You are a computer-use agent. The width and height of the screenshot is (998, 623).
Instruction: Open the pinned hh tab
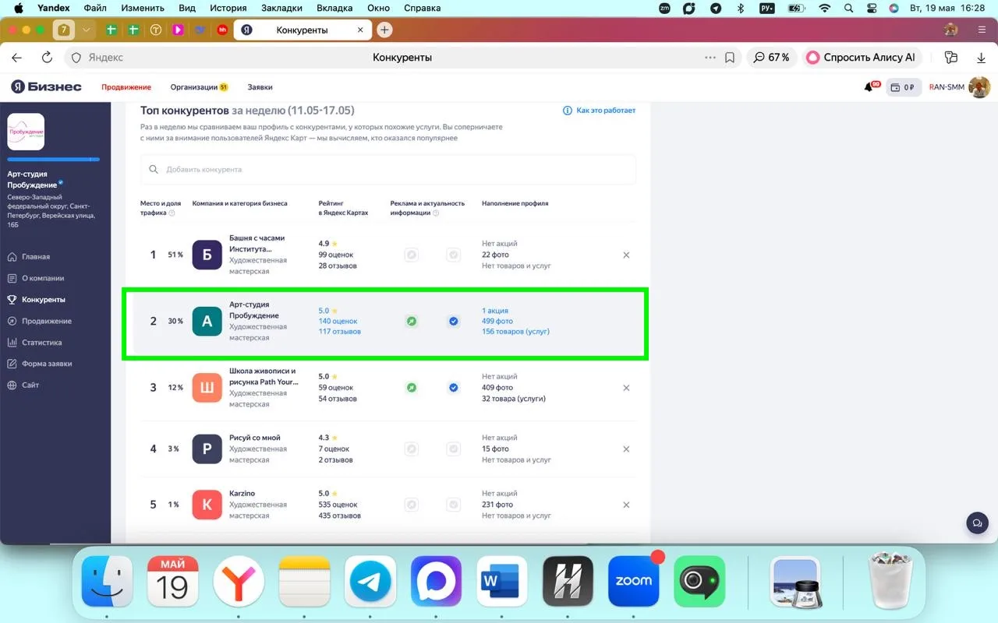[x=222, y=30]
